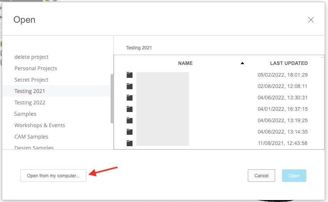Click folder icon dated 05/02/2022
The image size is (328, 202).
[130, 75]
